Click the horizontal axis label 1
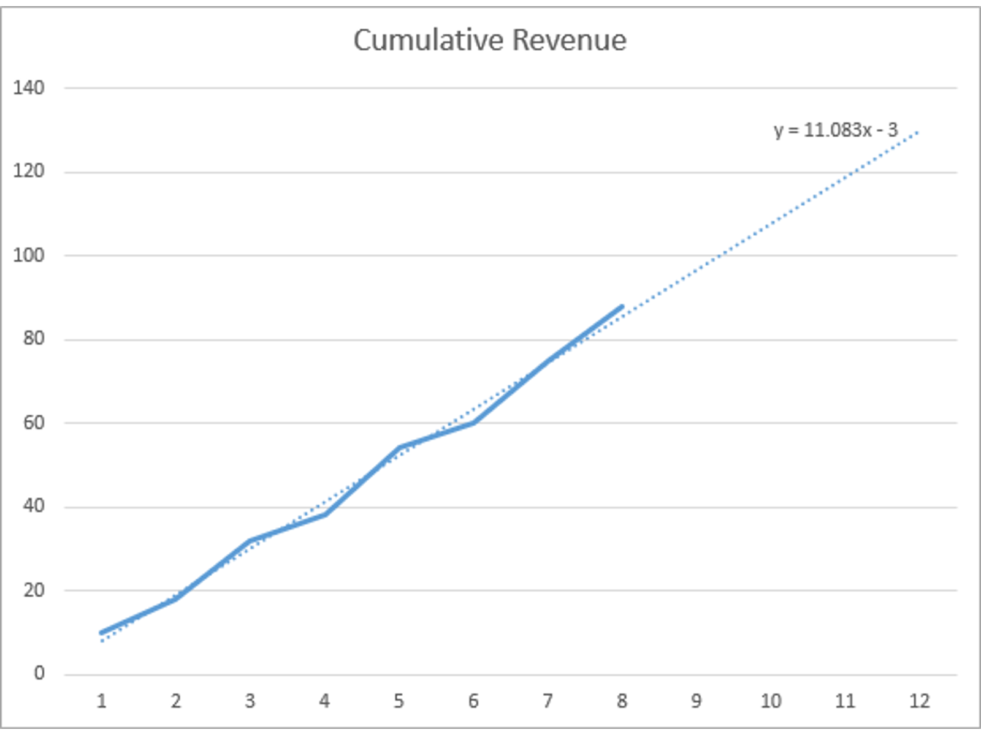Image resolution: width=981 pixels, height=735 pixels. (101, 701)
